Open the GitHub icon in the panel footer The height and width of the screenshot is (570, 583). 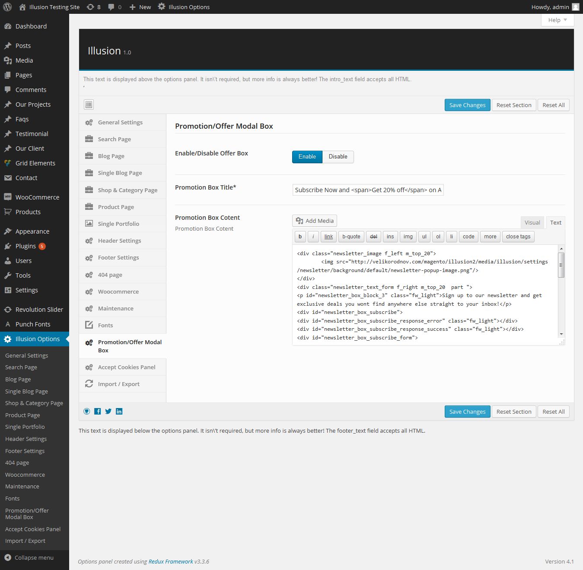click(87, 411)
